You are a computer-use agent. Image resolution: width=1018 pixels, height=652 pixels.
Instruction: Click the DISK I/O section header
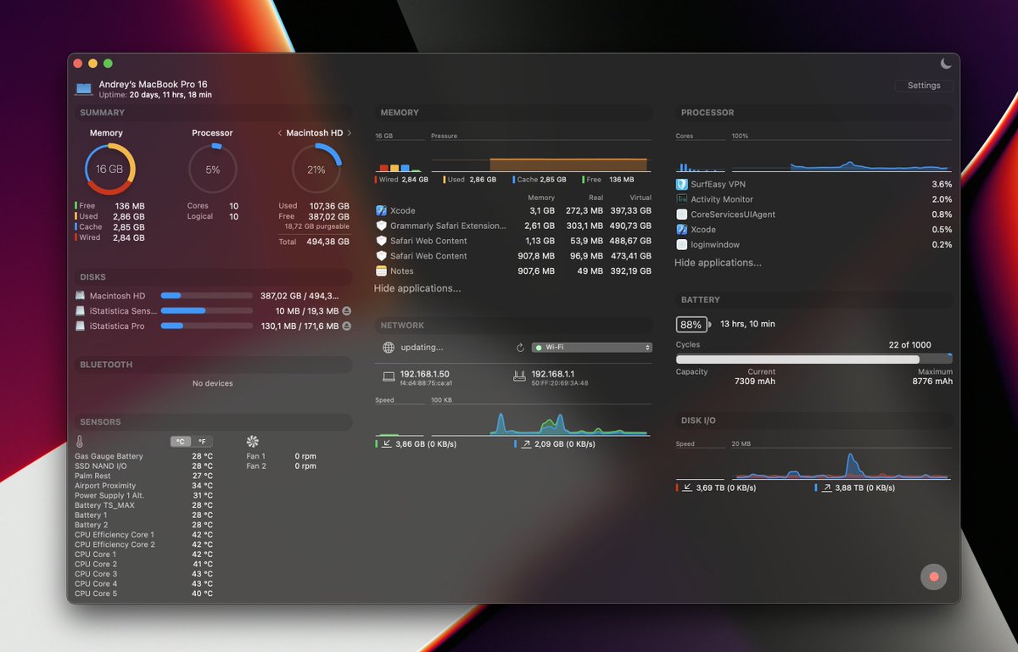(814, 421)
